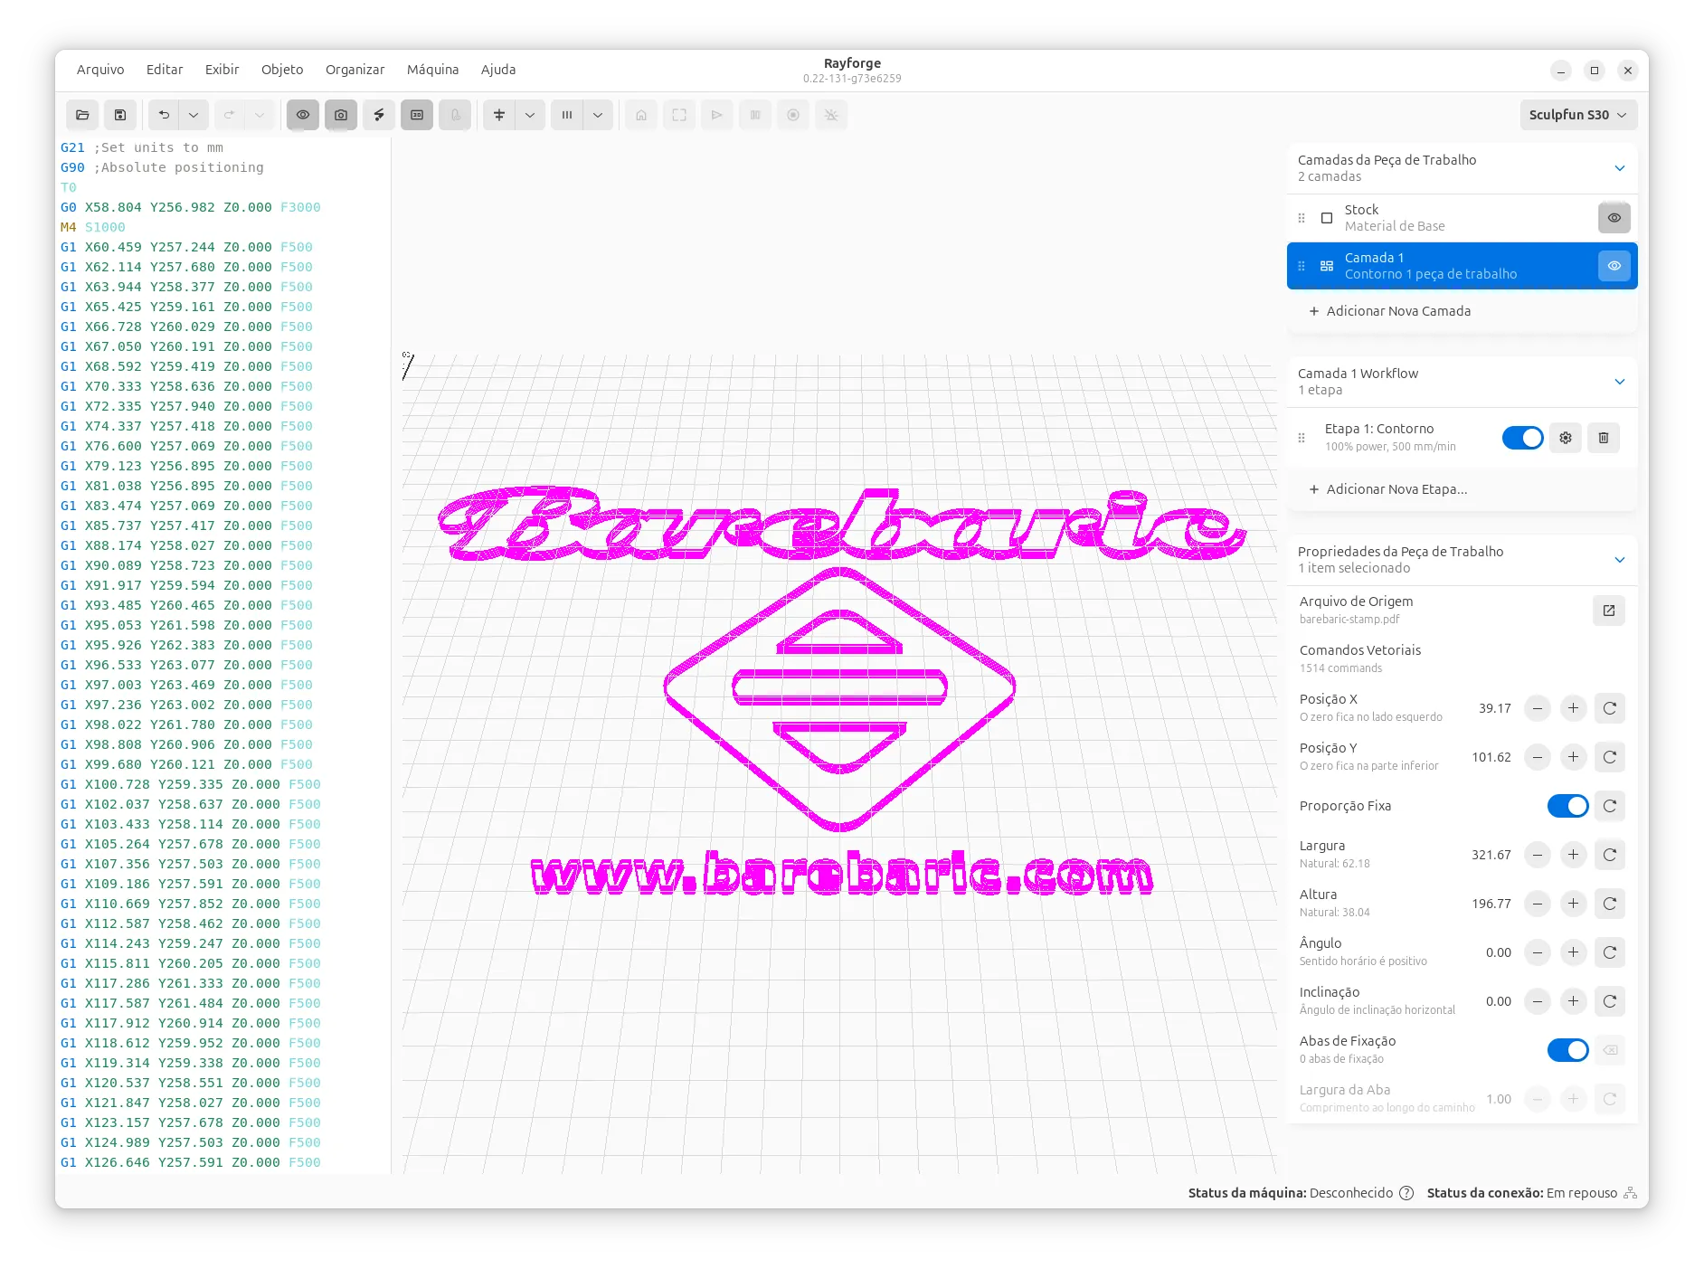Screen dimensions: 1704x1269
Task: Open the Organizar menu
Action: pos(355,69)
